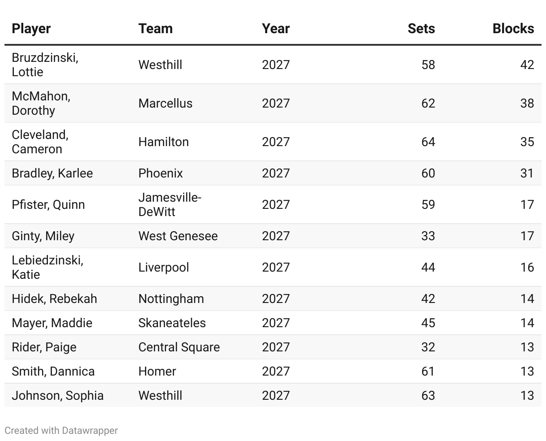Click Bradley, Karlee in the table
Screen dimensions: 546x441
coord(52,173)
